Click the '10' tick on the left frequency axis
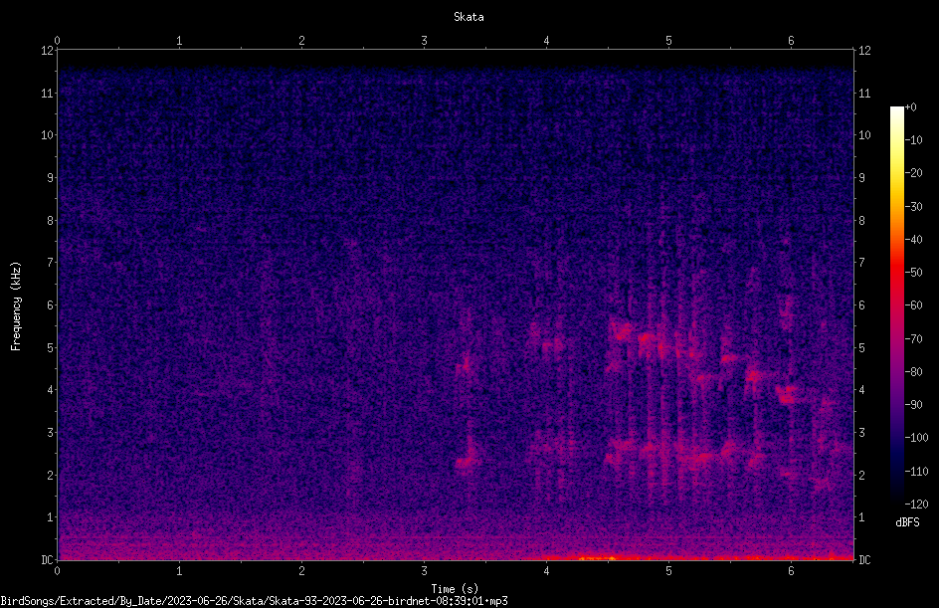 click(x=47, y=135)
